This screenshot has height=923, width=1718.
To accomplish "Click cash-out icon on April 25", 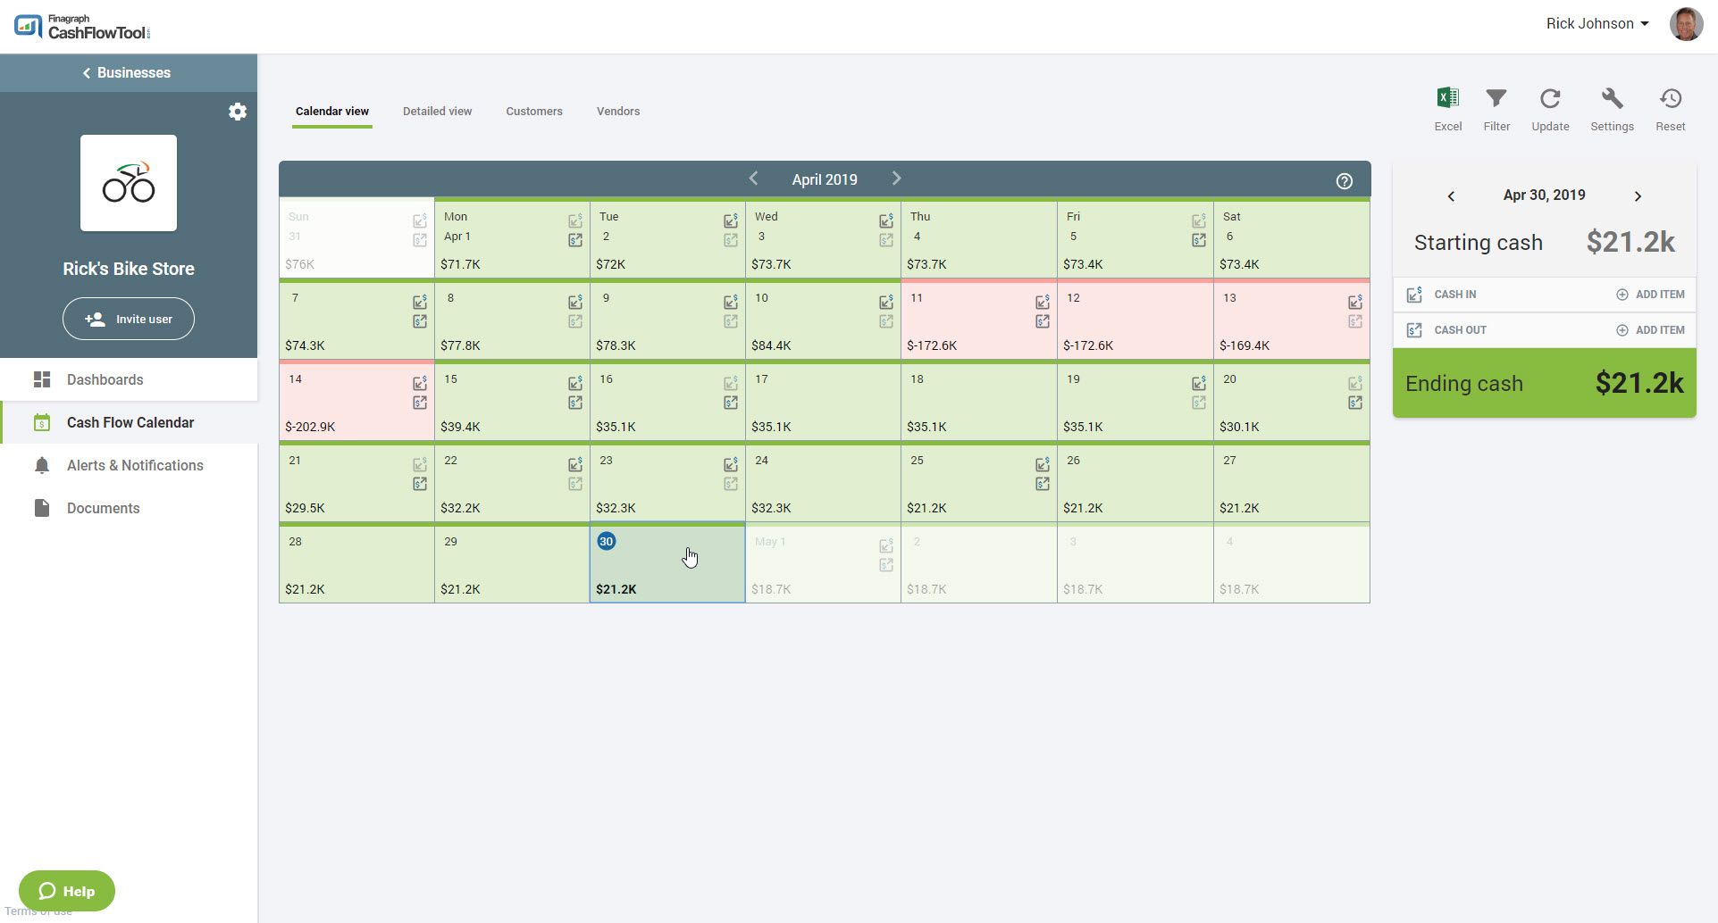I will pyautogui.click(x=1043, y=484).
